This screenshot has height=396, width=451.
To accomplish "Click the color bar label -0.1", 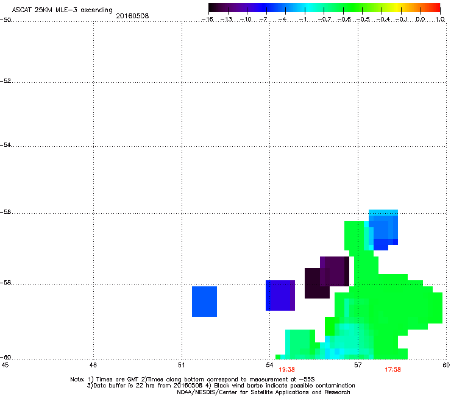I will pos(402,19).
